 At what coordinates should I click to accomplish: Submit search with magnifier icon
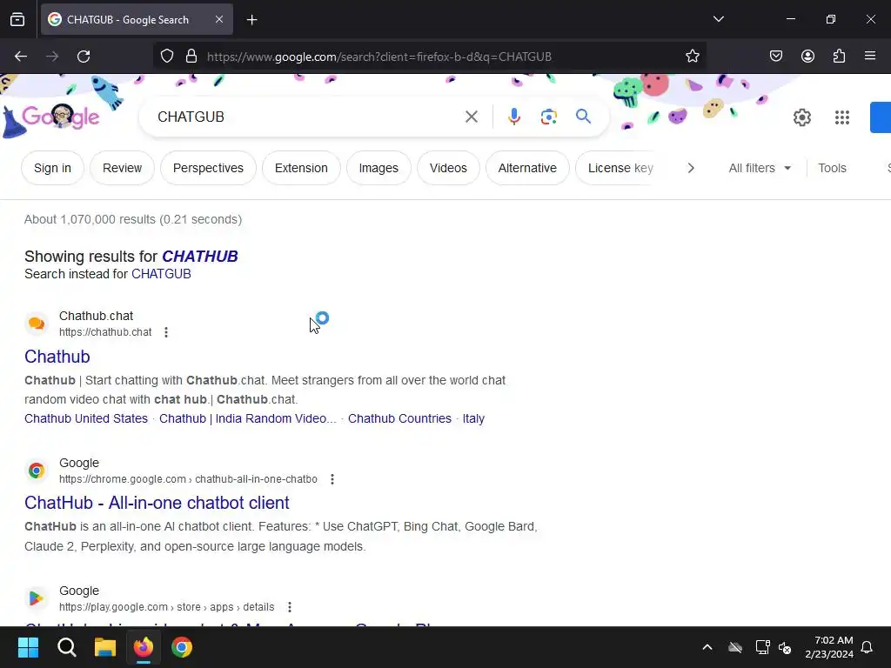583,117
